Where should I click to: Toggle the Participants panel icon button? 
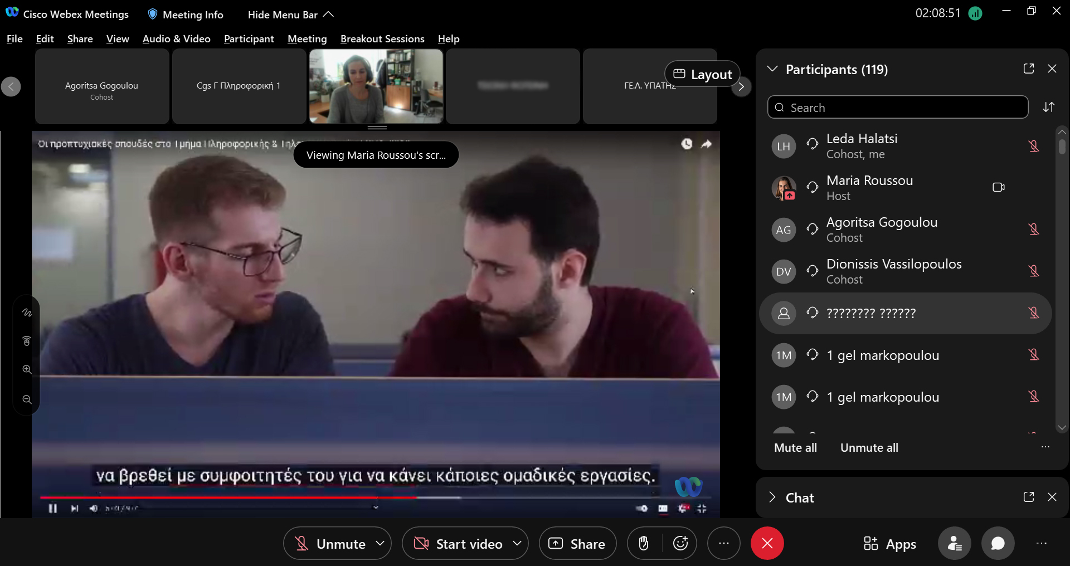(x=955, y=543)
